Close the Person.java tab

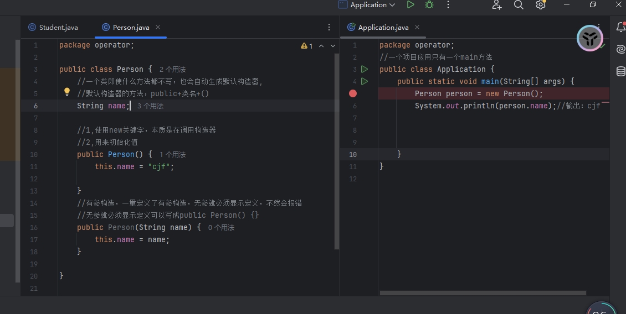(x=158, y=27)
